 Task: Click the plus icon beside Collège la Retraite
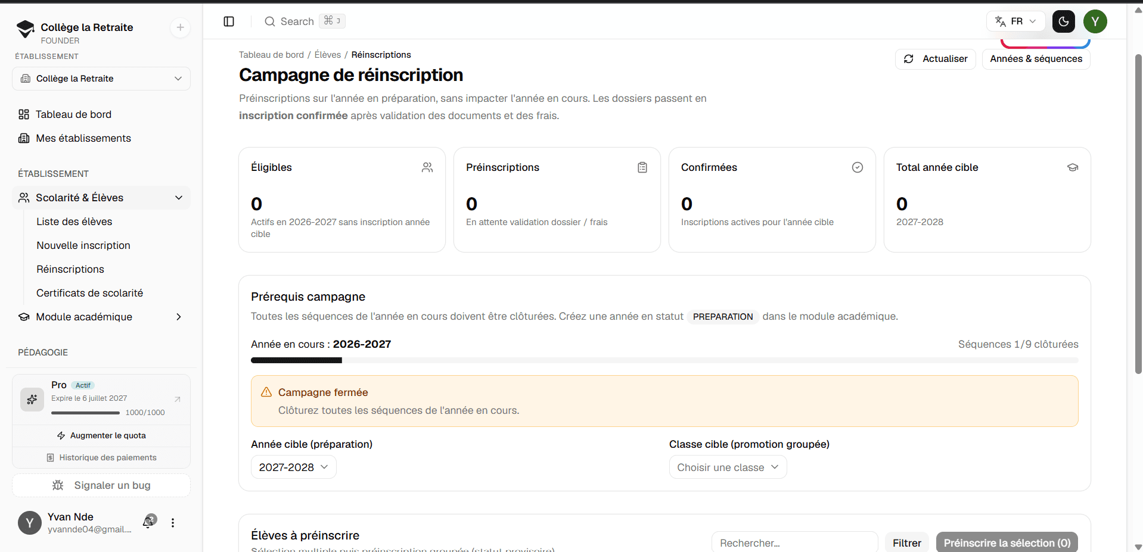[x=180, y=27]
